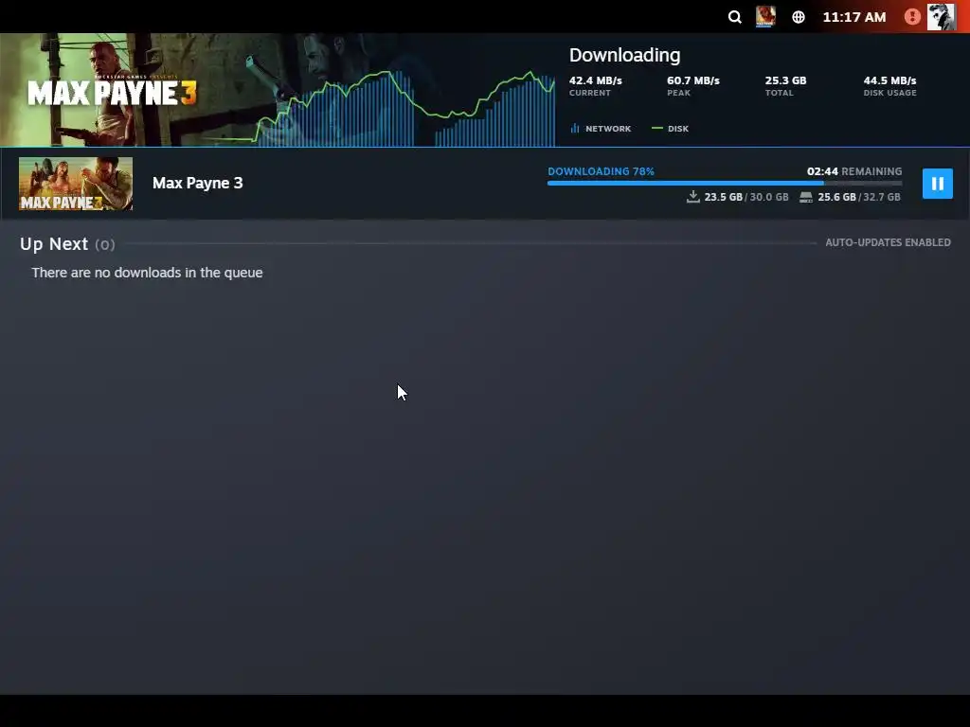
Task: Toggle the Disk graph legend
Action: [x=671, y=129]
